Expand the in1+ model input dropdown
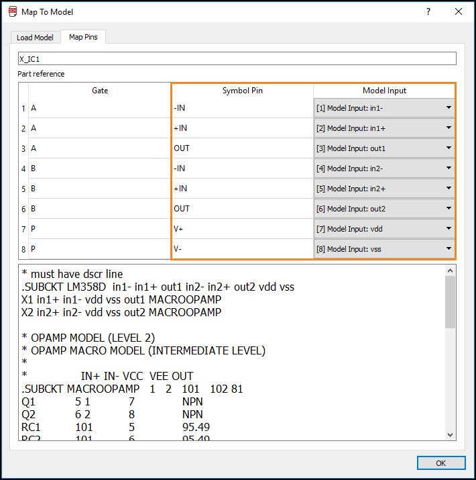The width and height of the screenshot is (476, 480). pyautogui.click(x=384, y=128)
